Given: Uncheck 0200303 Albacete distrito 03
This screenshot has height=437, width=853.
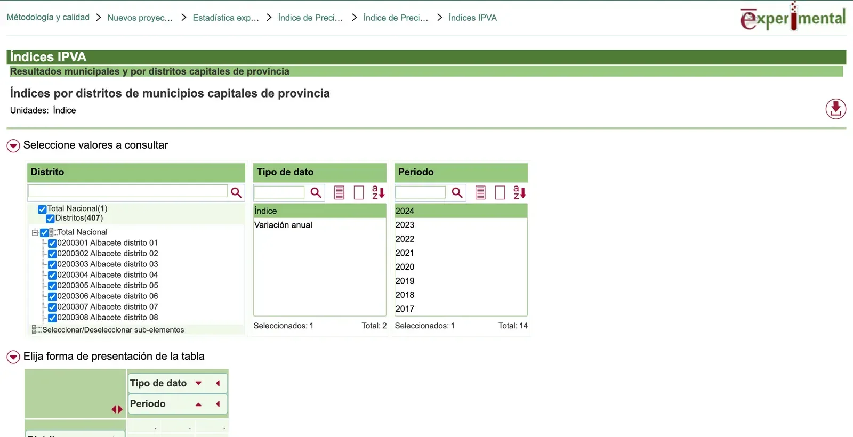Looking at the screenshot, I should (52, 265).
